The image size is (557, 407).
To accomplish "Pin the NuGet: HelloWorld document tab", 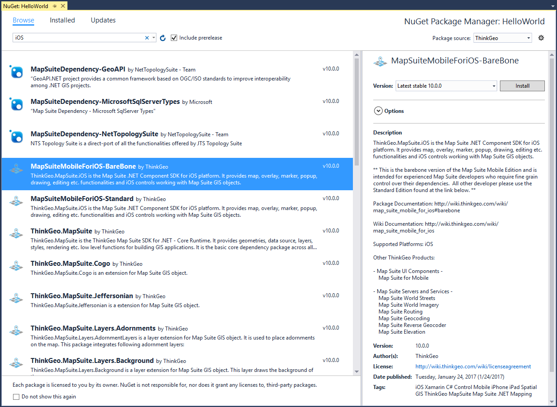I will tap(54, 6).
